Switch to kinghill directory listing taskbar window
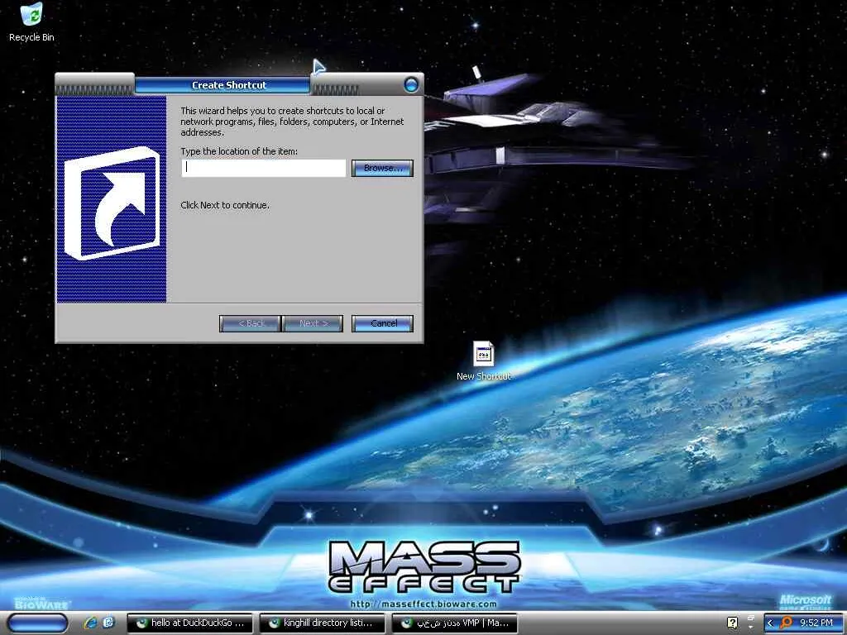This screenshot has height=635, width=847. [323, 623]
